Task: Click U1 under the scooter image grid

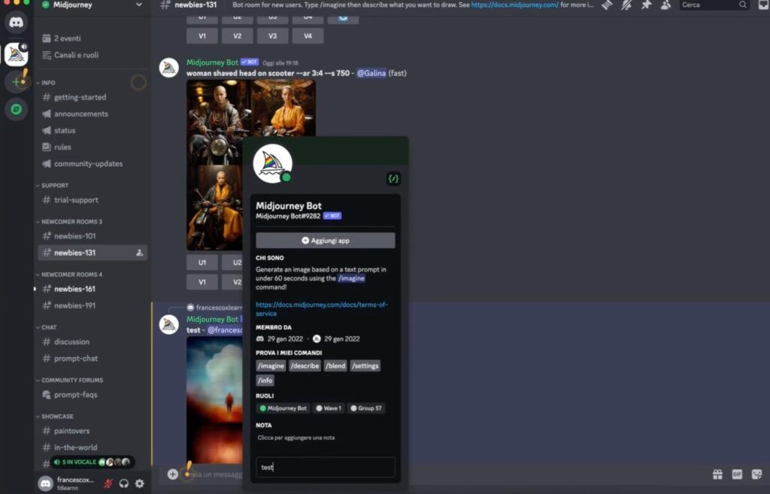Action: (202, 262)
